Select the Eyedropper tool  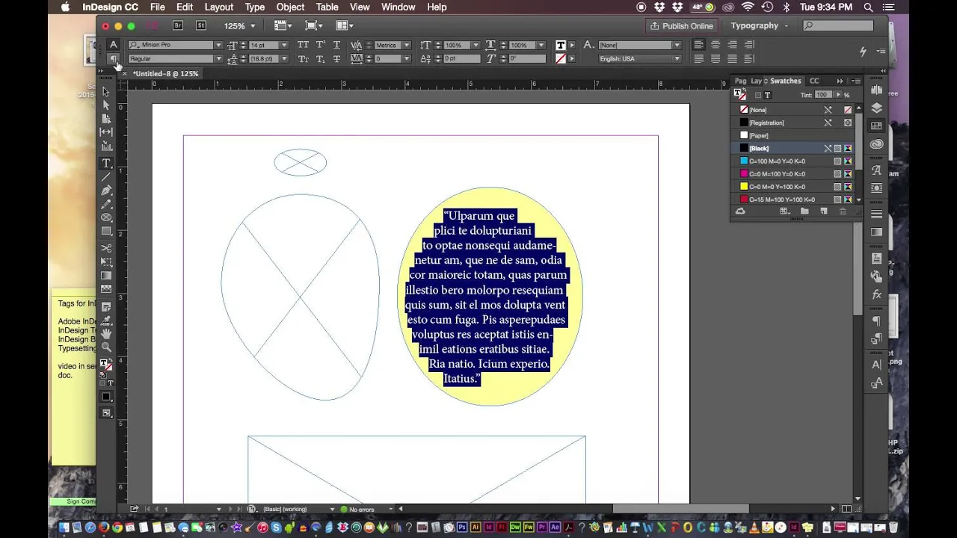[106, 320]
